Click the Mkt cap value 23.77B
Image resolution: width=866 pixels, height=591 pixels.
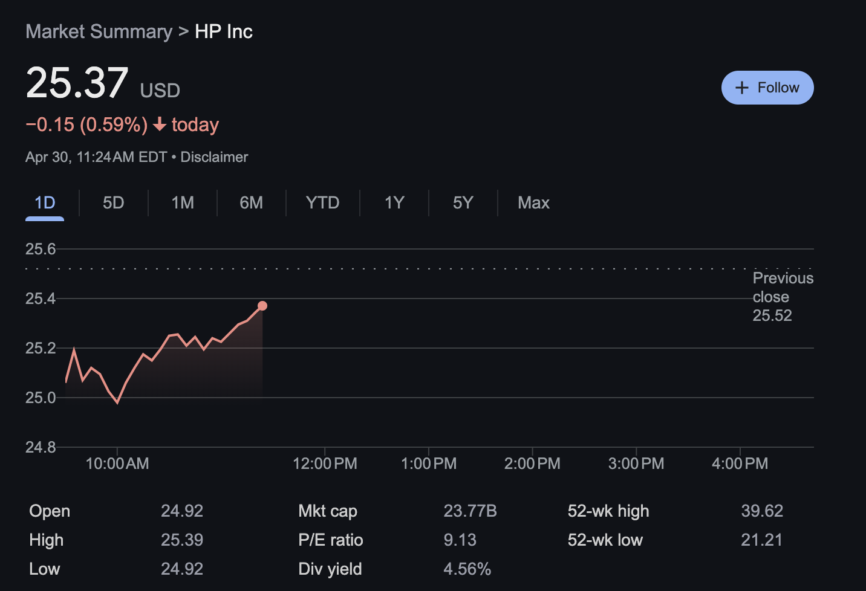[x=470, y=511]
